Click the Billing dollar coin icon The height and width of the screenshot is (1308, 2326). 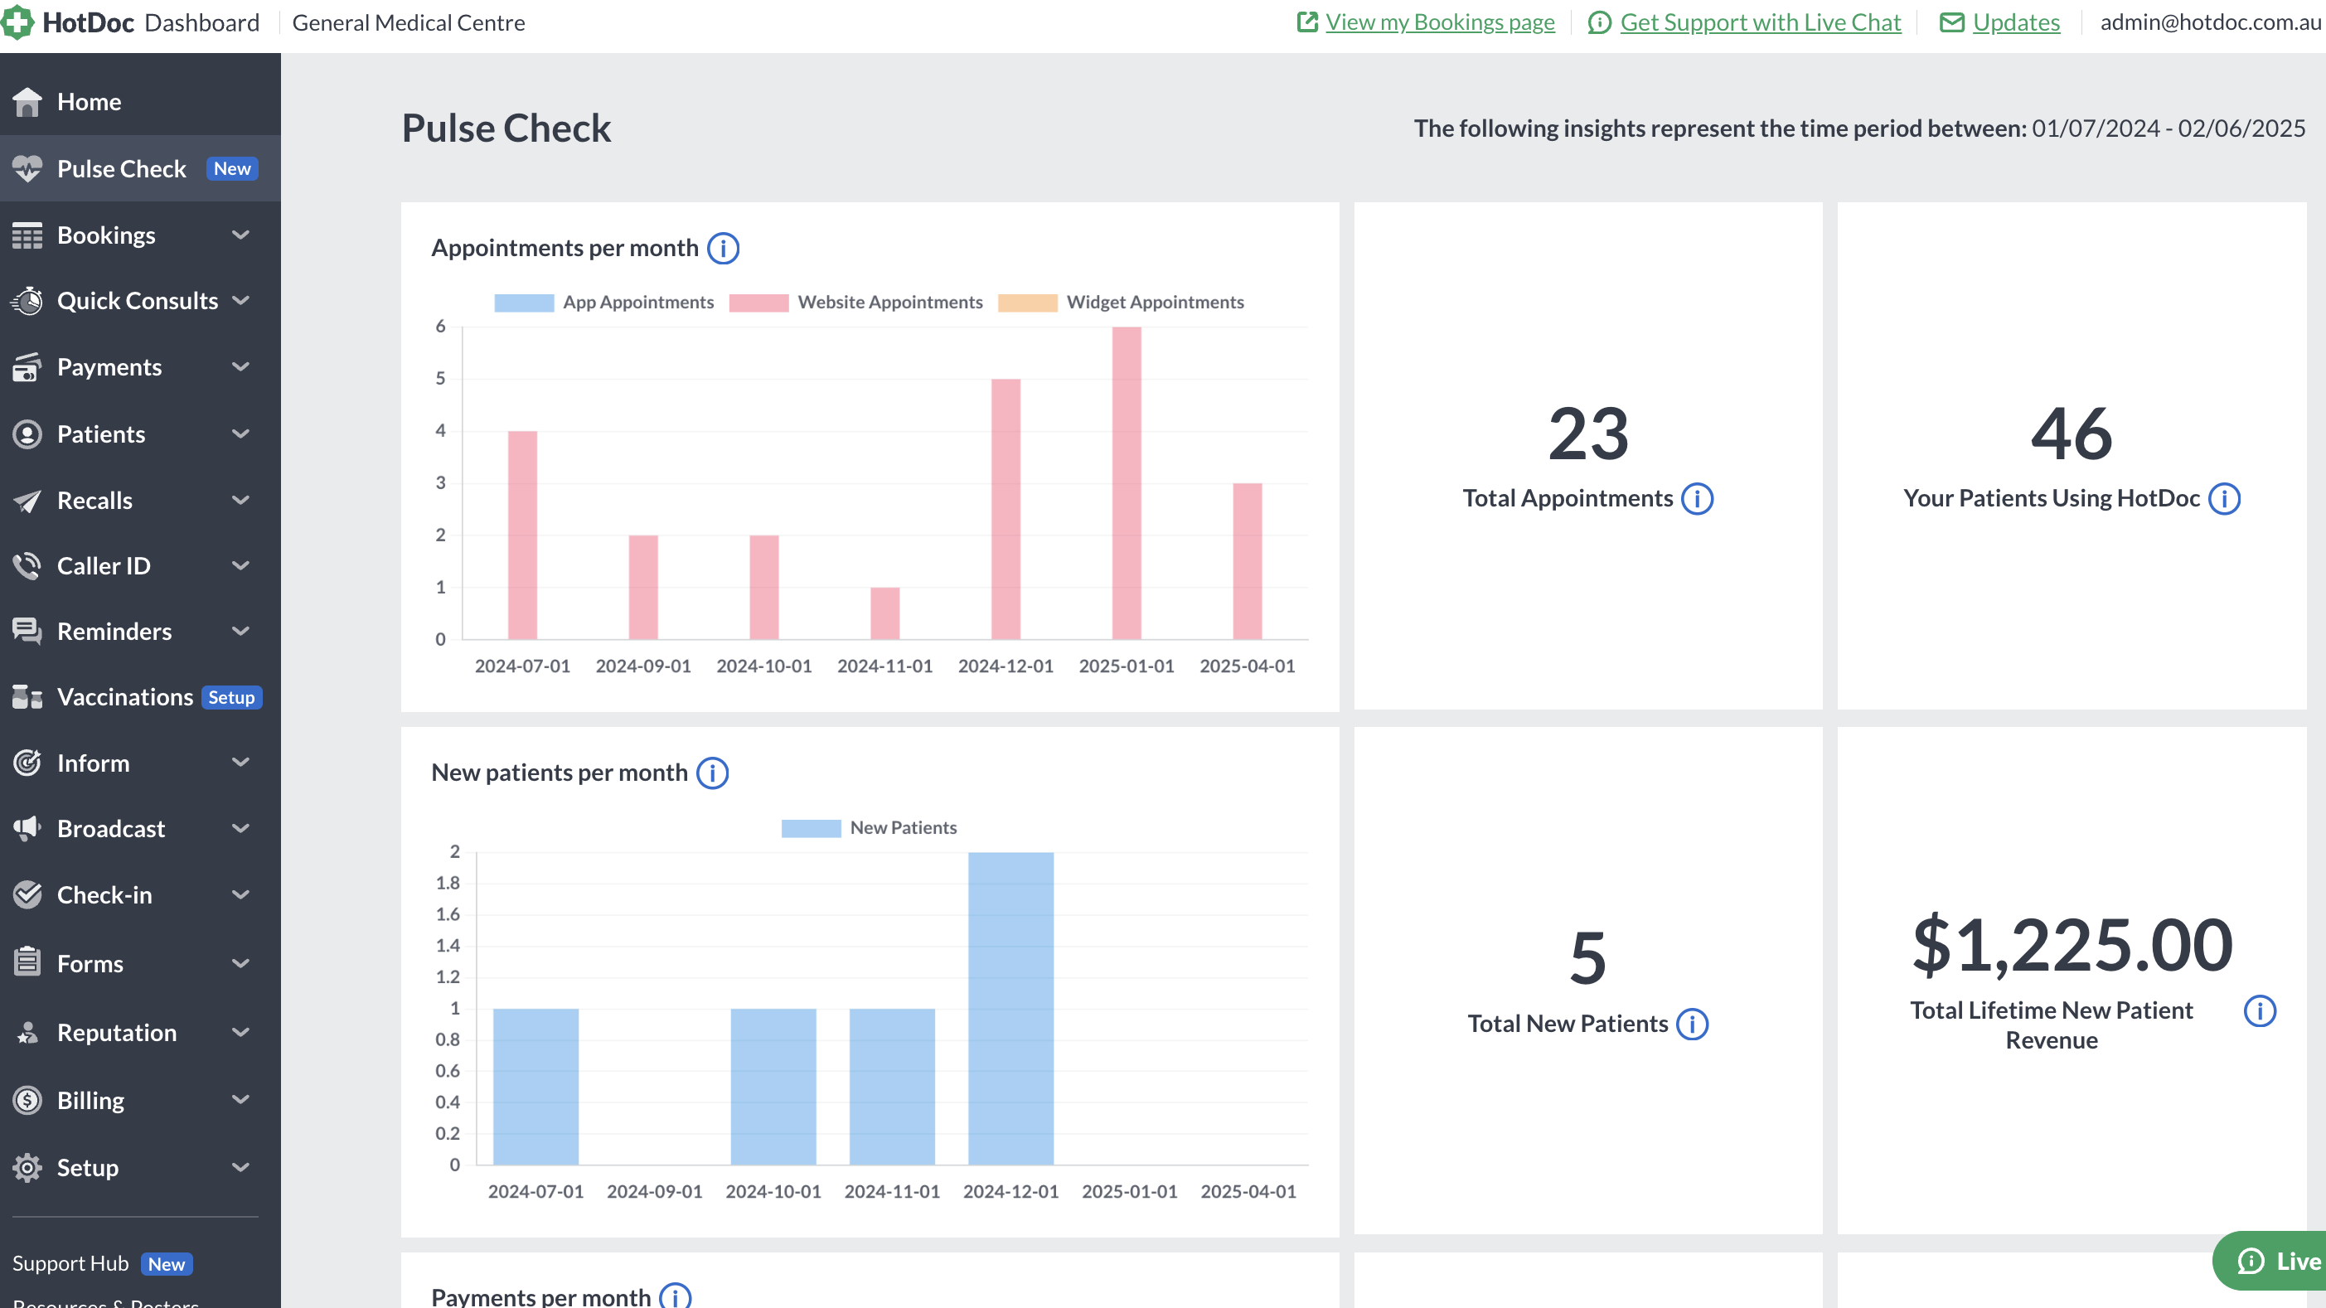coord(27,1101)
